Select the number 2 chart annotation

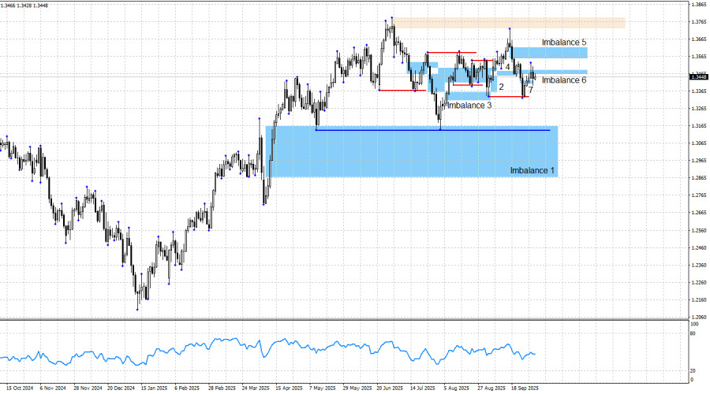pyautogui.click(x=501, y=87)
